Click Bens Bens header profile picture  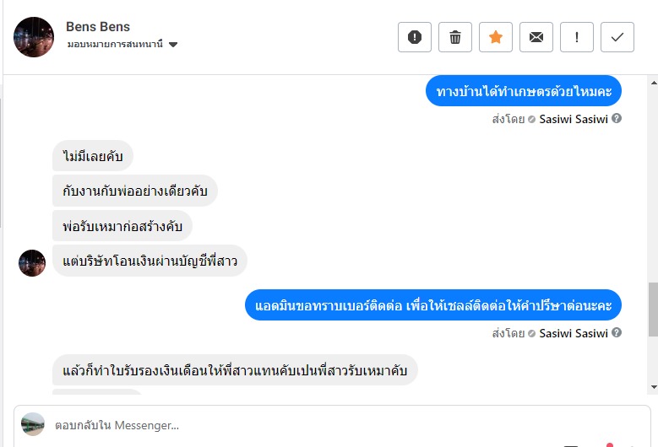tap(34, 37)
